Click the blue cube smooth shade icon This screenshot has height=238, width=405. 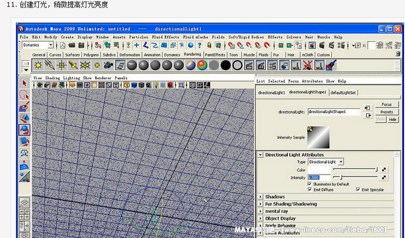tap(134, 85)
